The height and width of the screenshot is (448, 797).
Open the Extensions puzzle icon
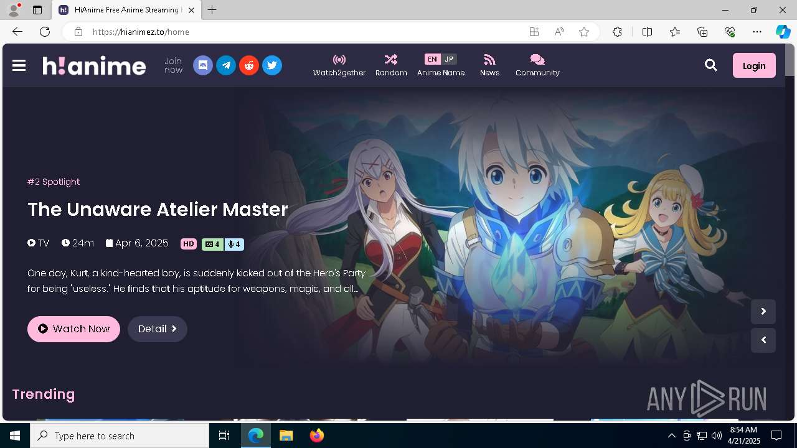617,32
